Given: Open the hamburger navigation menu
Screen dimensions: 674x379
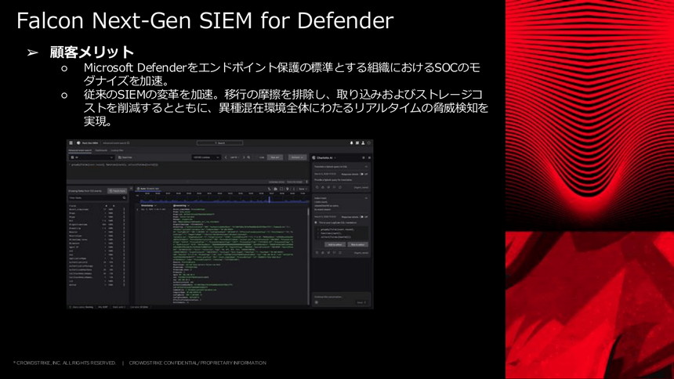Looking at the screenshot, I should [71, 143].
